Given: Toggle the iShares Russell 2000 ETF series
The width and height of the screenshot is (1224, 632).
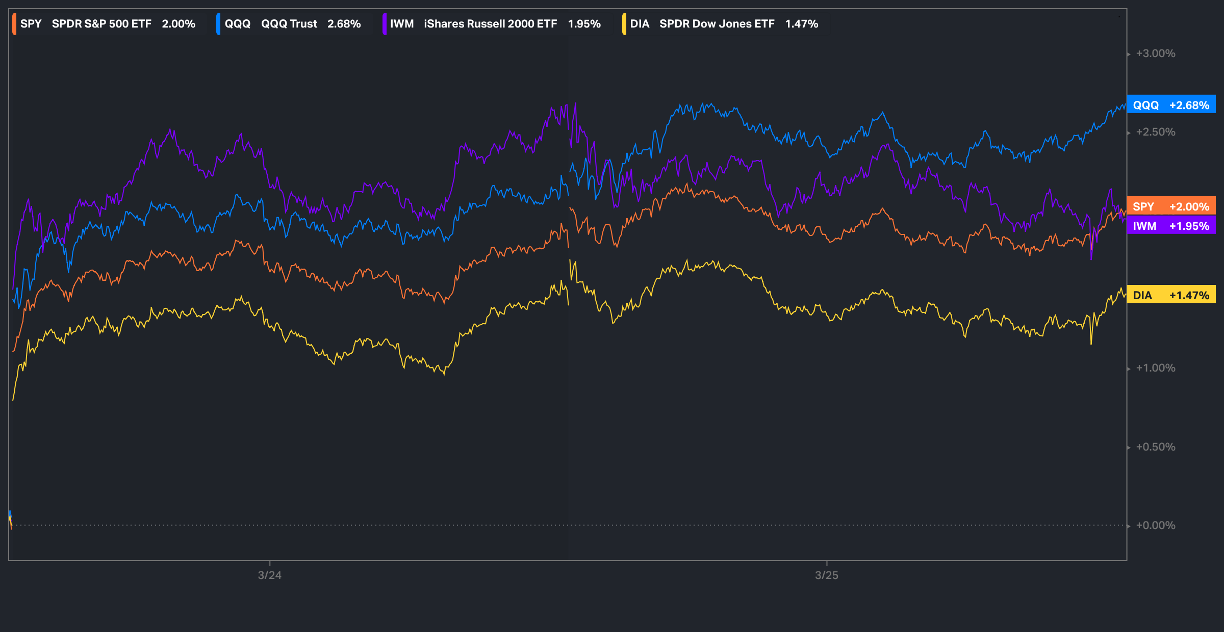Looking at the screenshot, I should click(490, 24).
